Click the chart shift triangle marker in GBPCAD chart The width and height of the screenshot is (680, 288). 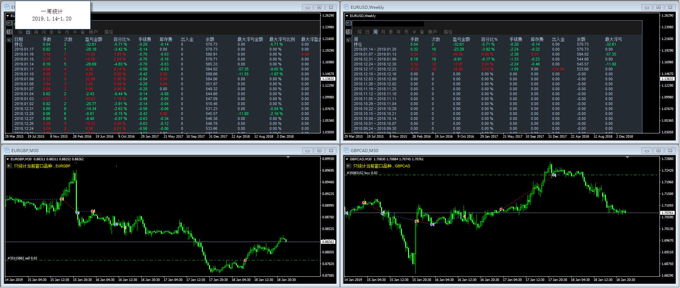pos(627,157)
